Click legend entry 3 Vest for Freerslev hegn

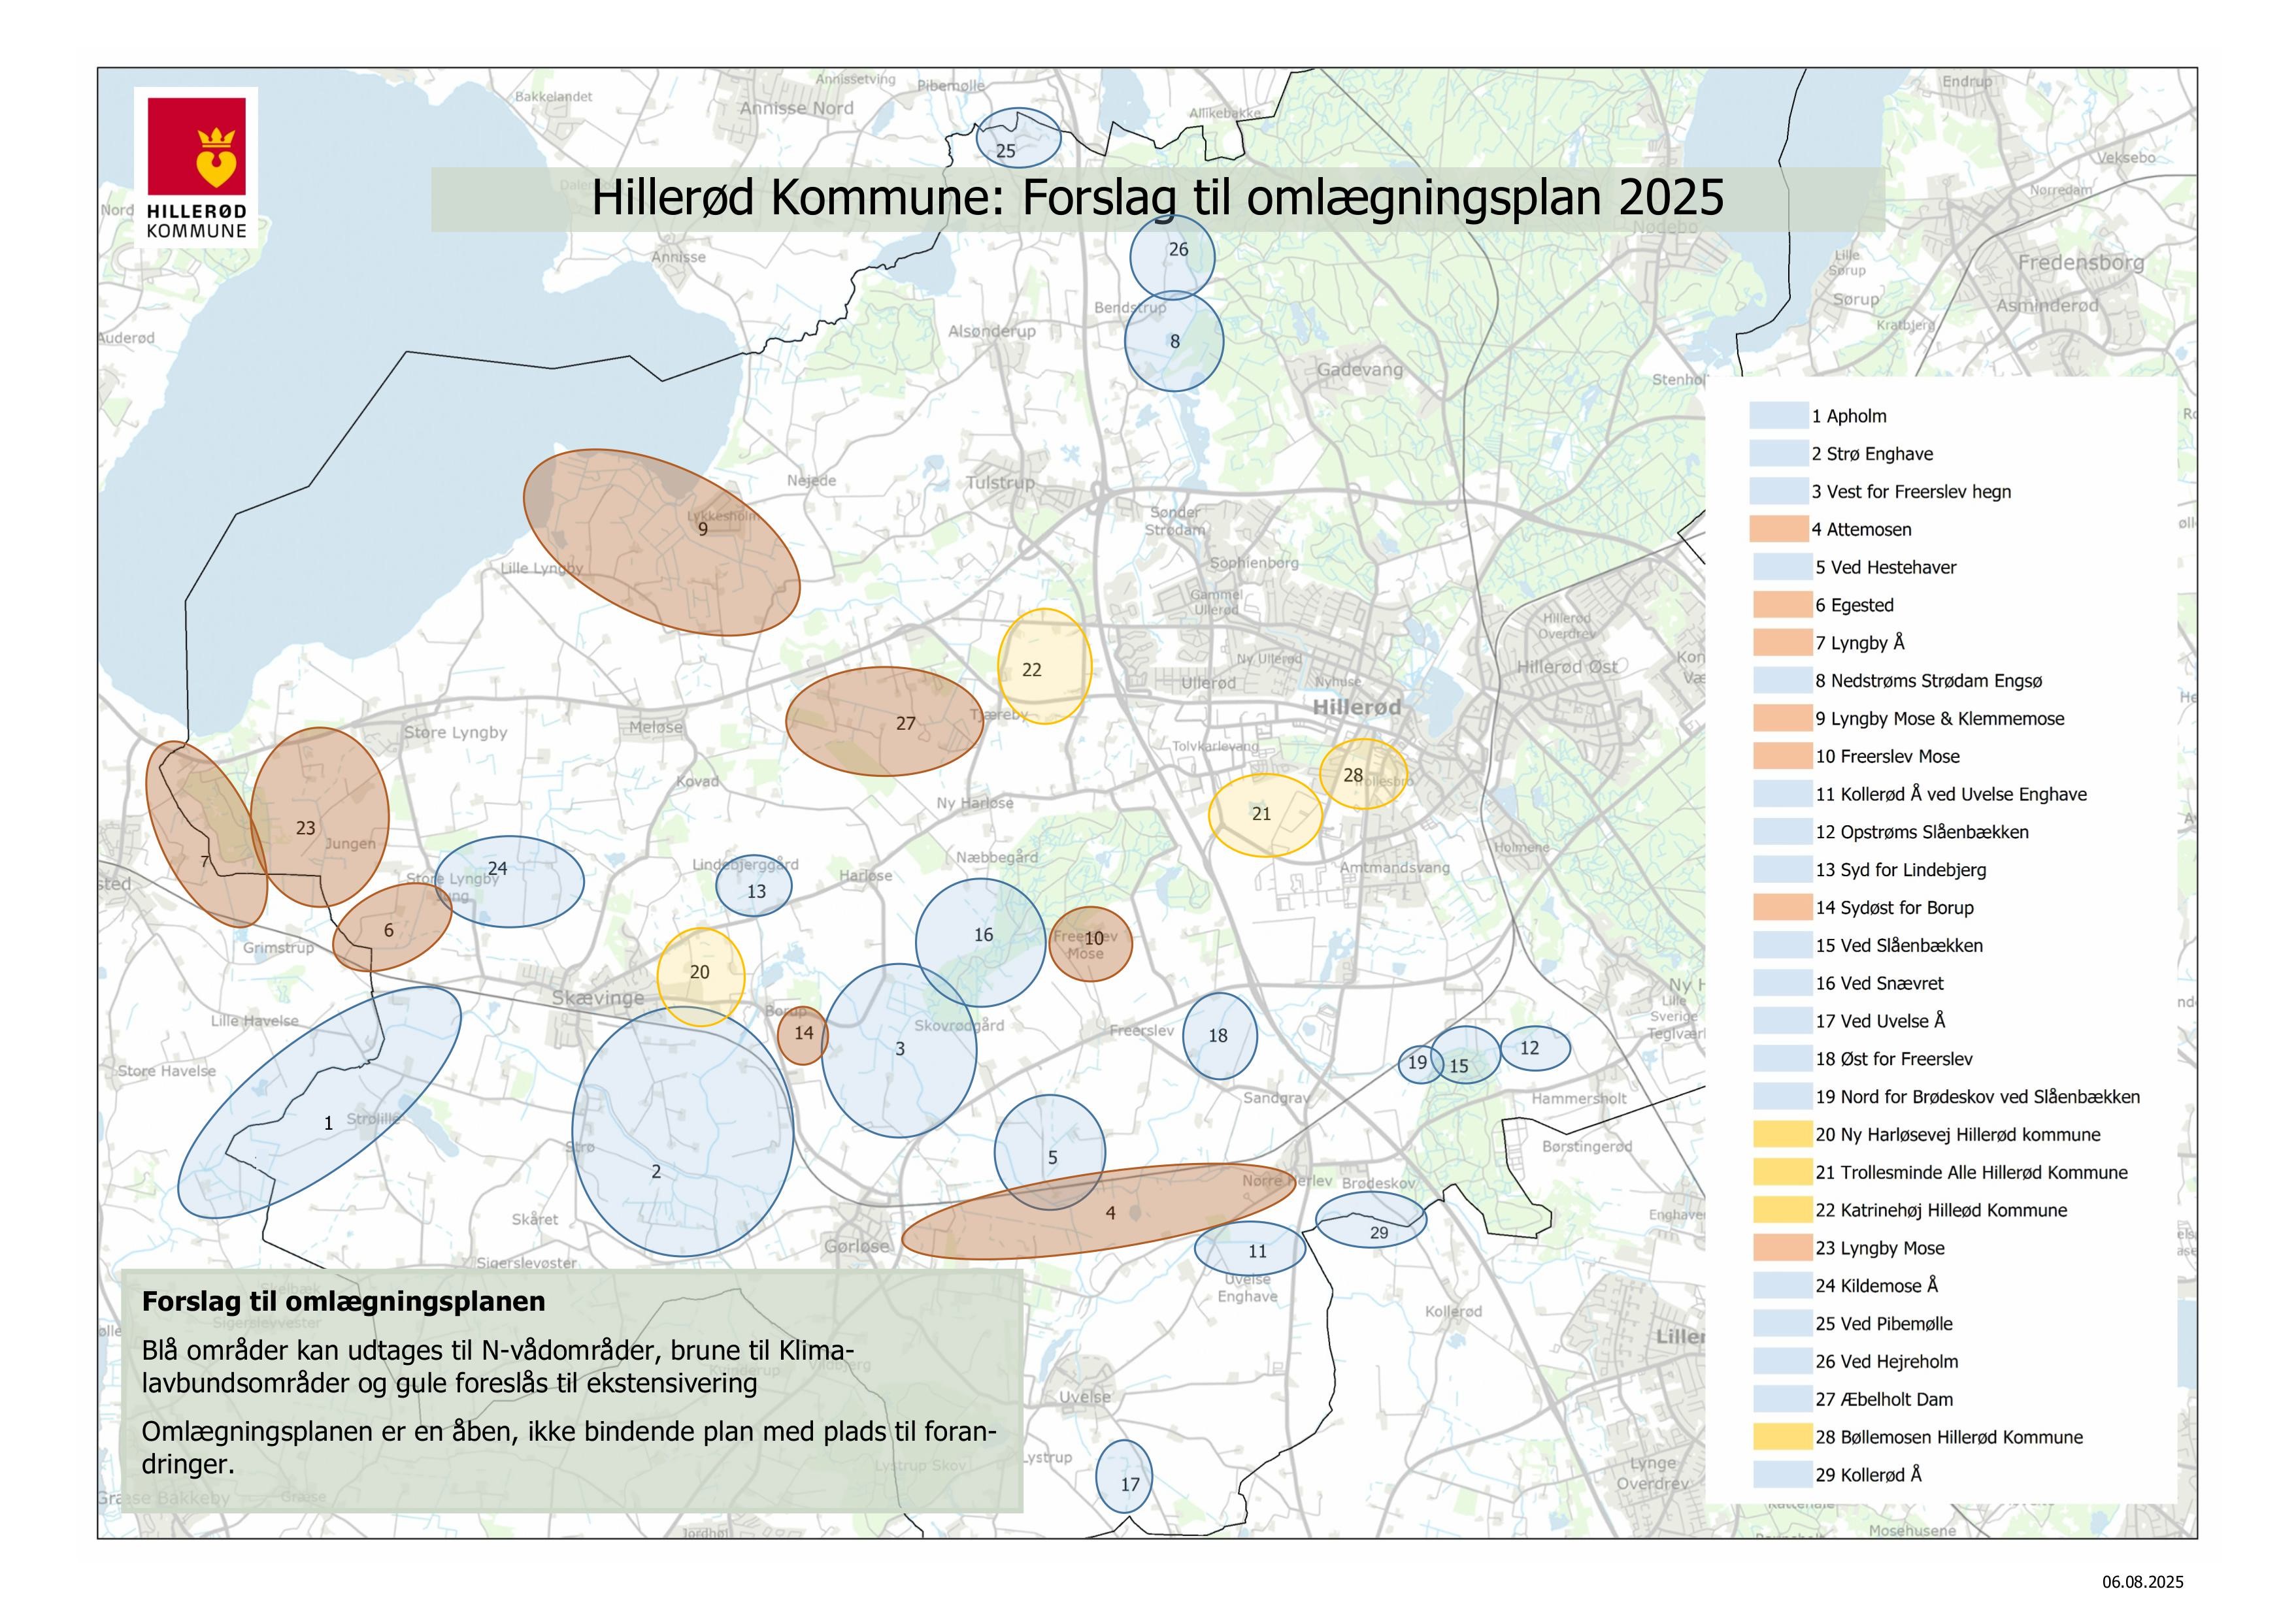(x=1911, y=492)
